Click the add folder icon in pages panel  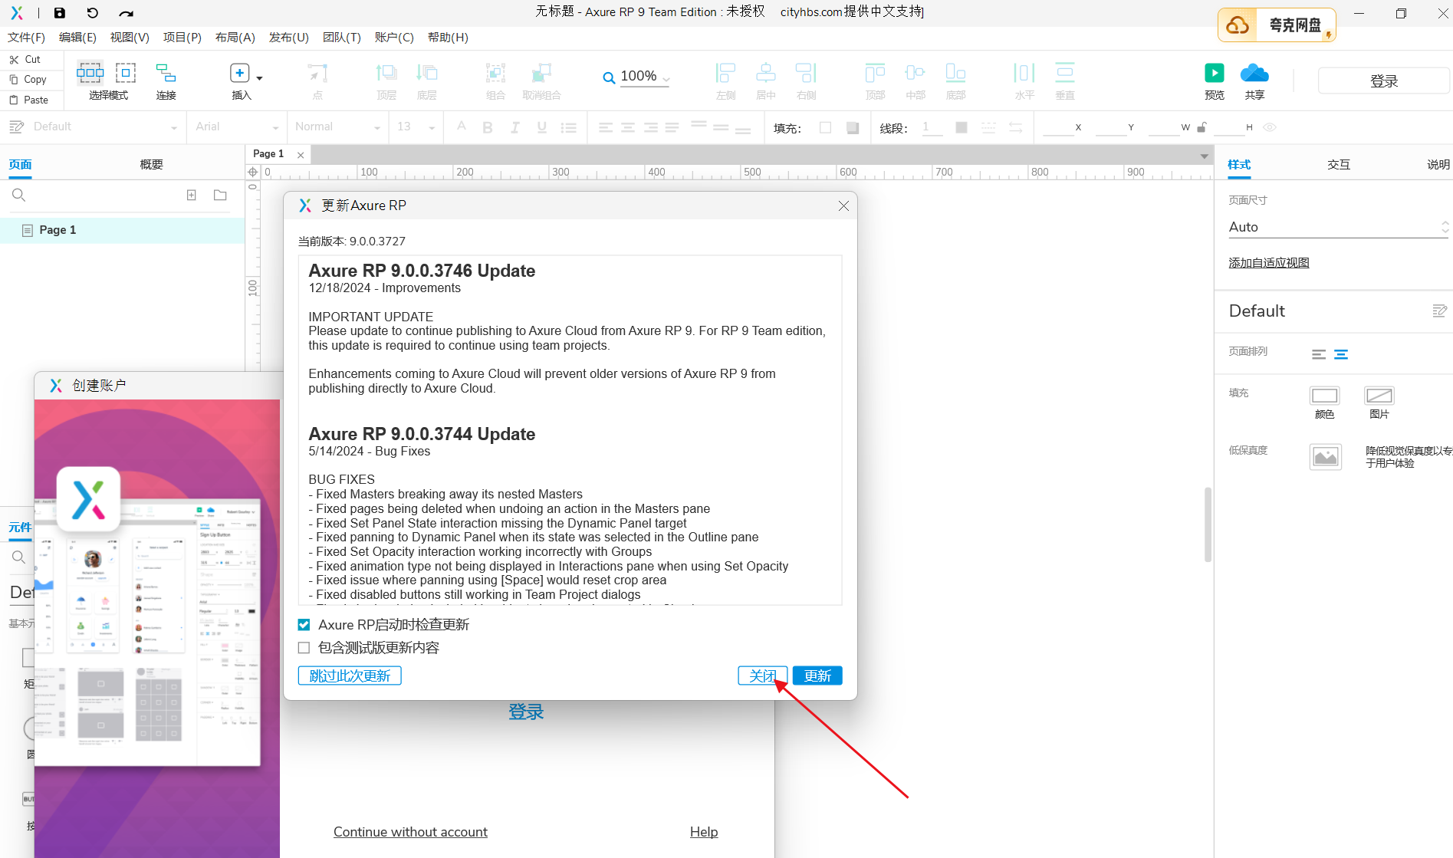coord(220,196)
